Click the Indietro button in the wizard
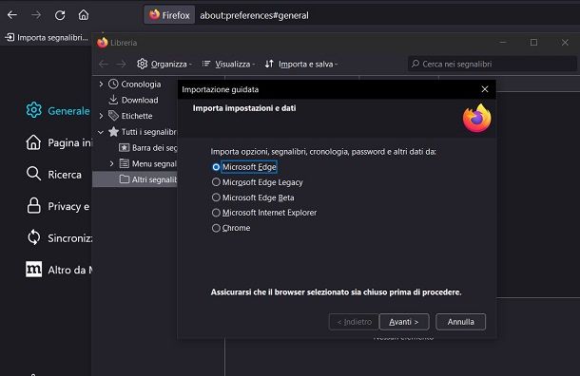 point(354,322)
